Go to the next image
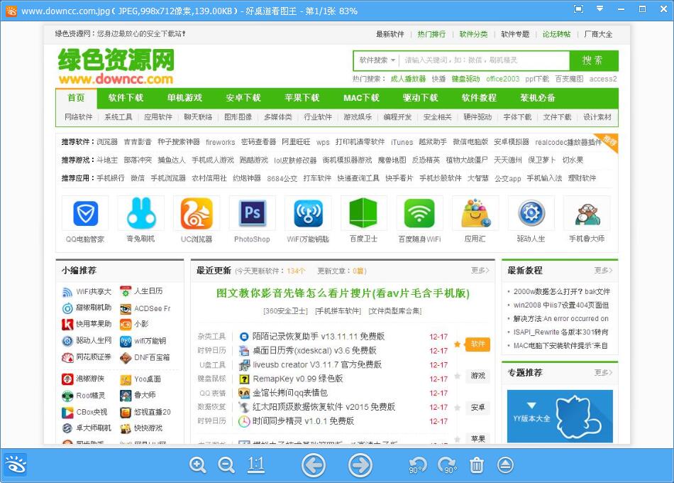Viewport: 674px width, 483px height. (360, 465)
